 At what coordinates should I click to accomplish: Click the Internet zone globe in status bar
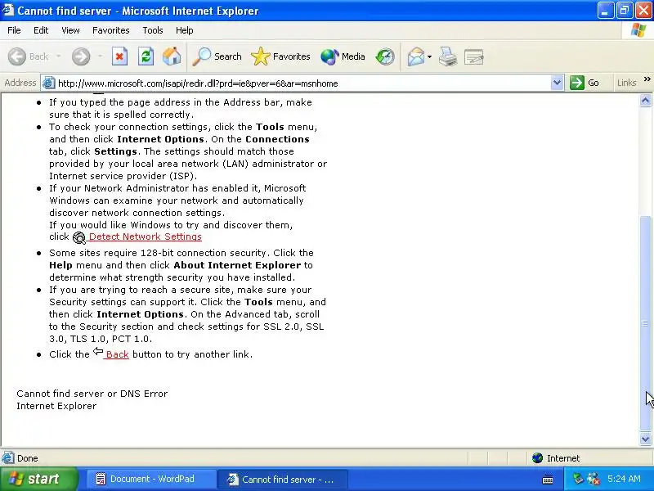(x=537, y=458)
